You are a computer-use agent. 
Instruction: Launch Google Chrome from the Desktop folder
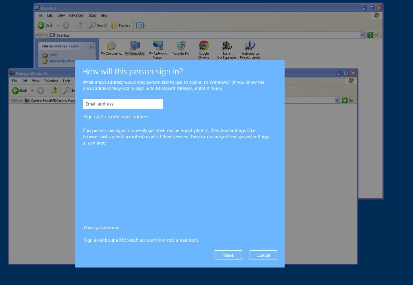pos(204,46)
